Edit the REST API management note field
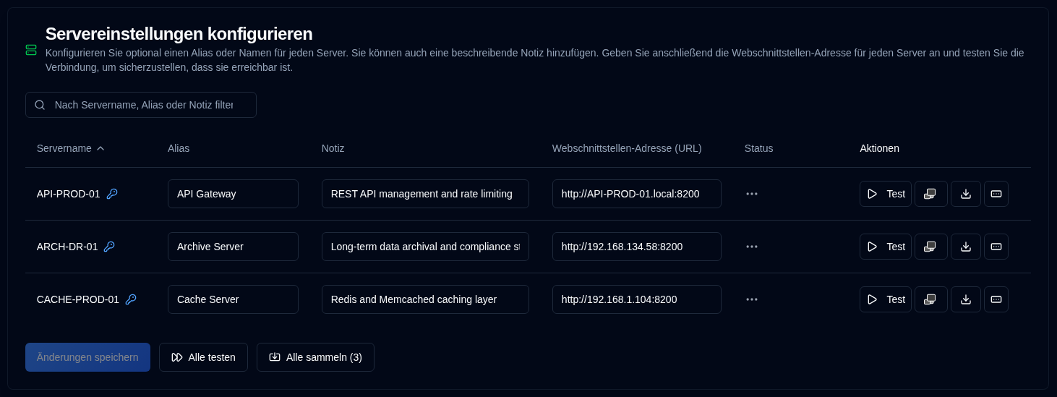 click(x=425, y=194)
